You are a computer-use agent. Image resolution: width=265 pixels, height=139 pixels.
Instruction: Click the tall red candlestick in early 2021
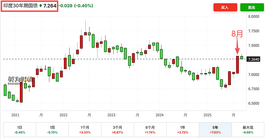click(x=21, y=92)
